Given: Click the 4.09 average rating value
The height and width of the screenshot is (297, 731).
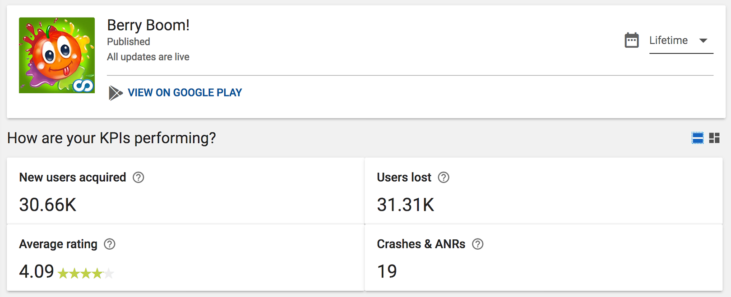Looking at the screenshot, I should click(x=37, y=271).
